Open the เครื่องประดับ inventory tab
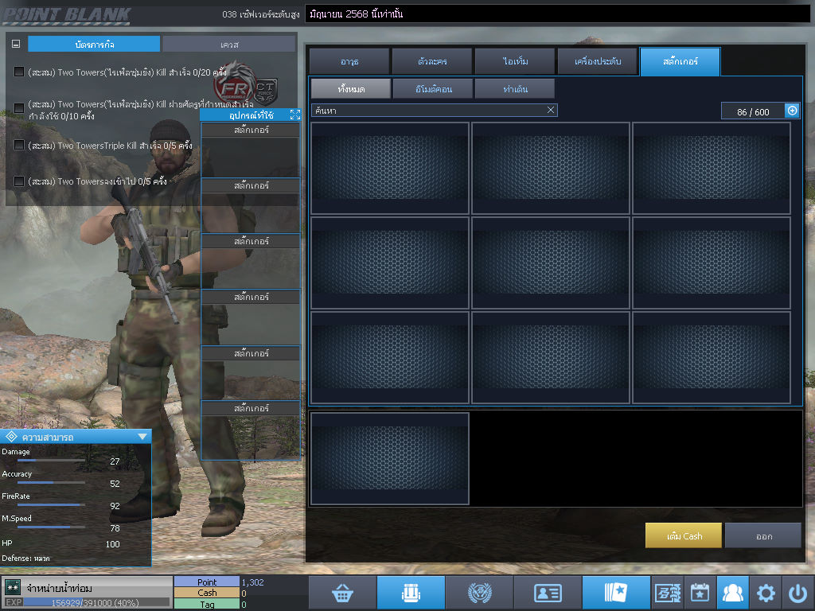The width and height of the screenshot is (815, 611). coord(598,61)
